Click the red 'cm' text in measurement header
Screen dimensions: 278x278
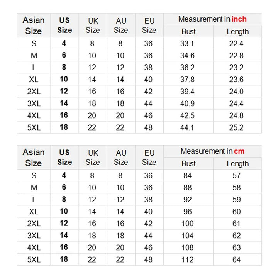[239, 151]
